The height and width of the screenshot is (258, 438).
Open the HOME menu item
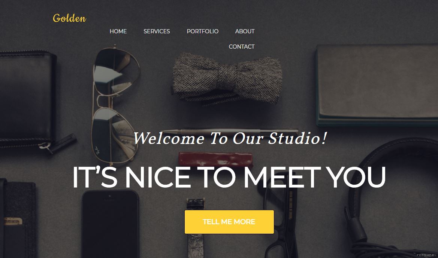click(x=118, y=31)
